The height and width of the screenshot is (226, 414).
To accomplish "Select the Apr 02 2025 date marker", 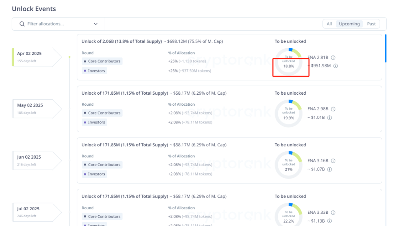I will (36, 57).
